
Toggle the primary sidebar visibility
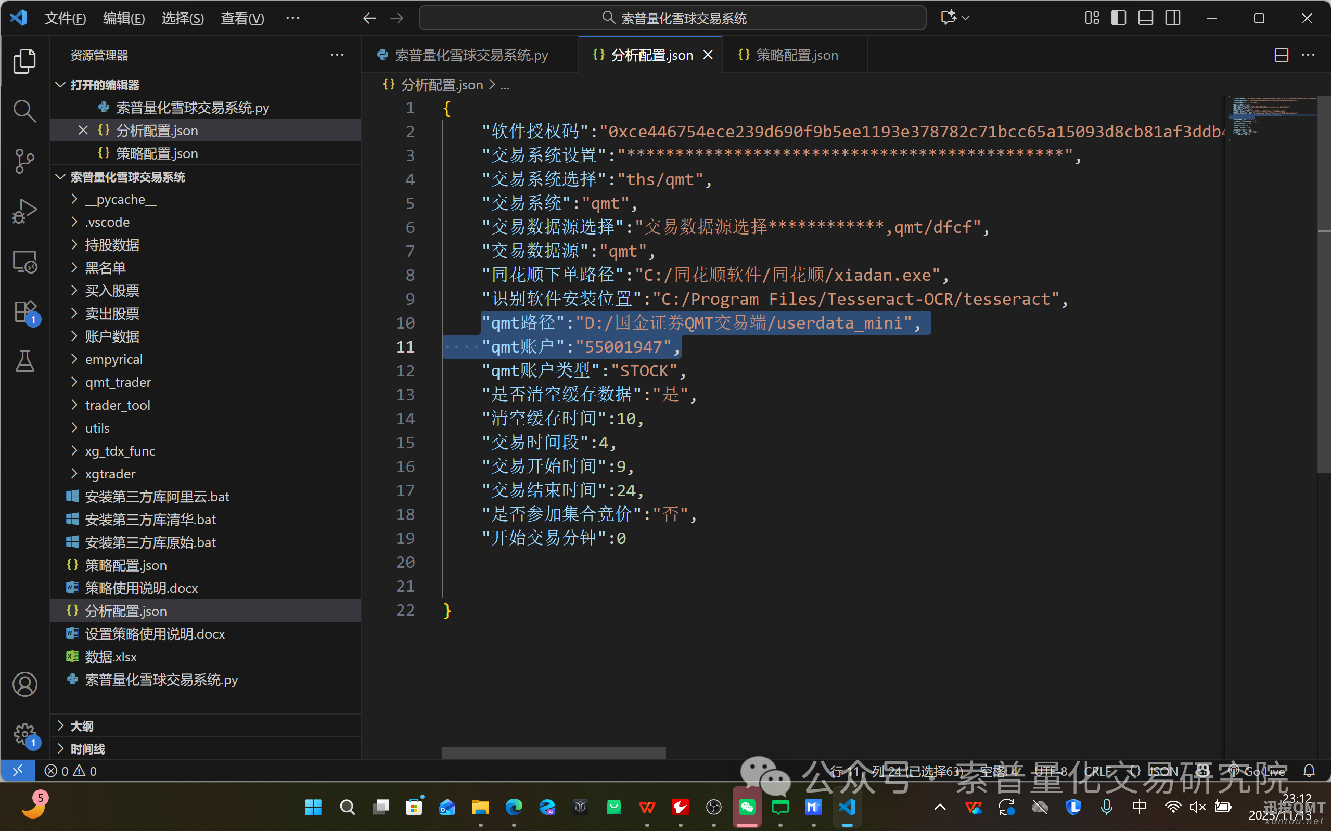tap(1118, 18)
